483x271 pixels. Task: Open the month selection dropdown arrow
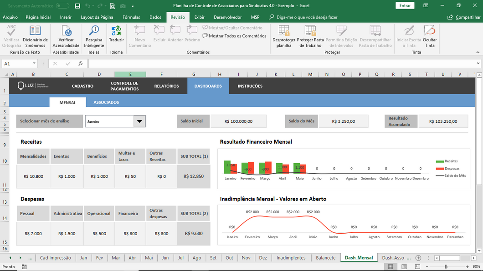(x=139, y=121)
